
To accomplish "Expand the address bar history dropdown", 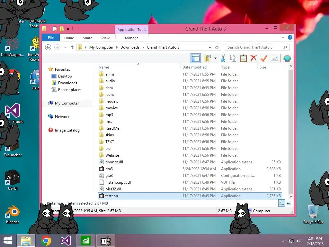I will pos(210,47).
